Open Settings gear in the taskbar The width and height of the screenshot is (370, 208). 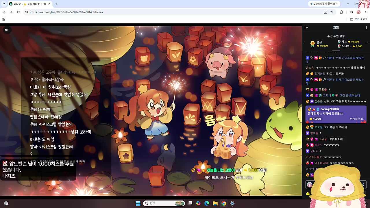pyautogui.click(x=232, y=203)
